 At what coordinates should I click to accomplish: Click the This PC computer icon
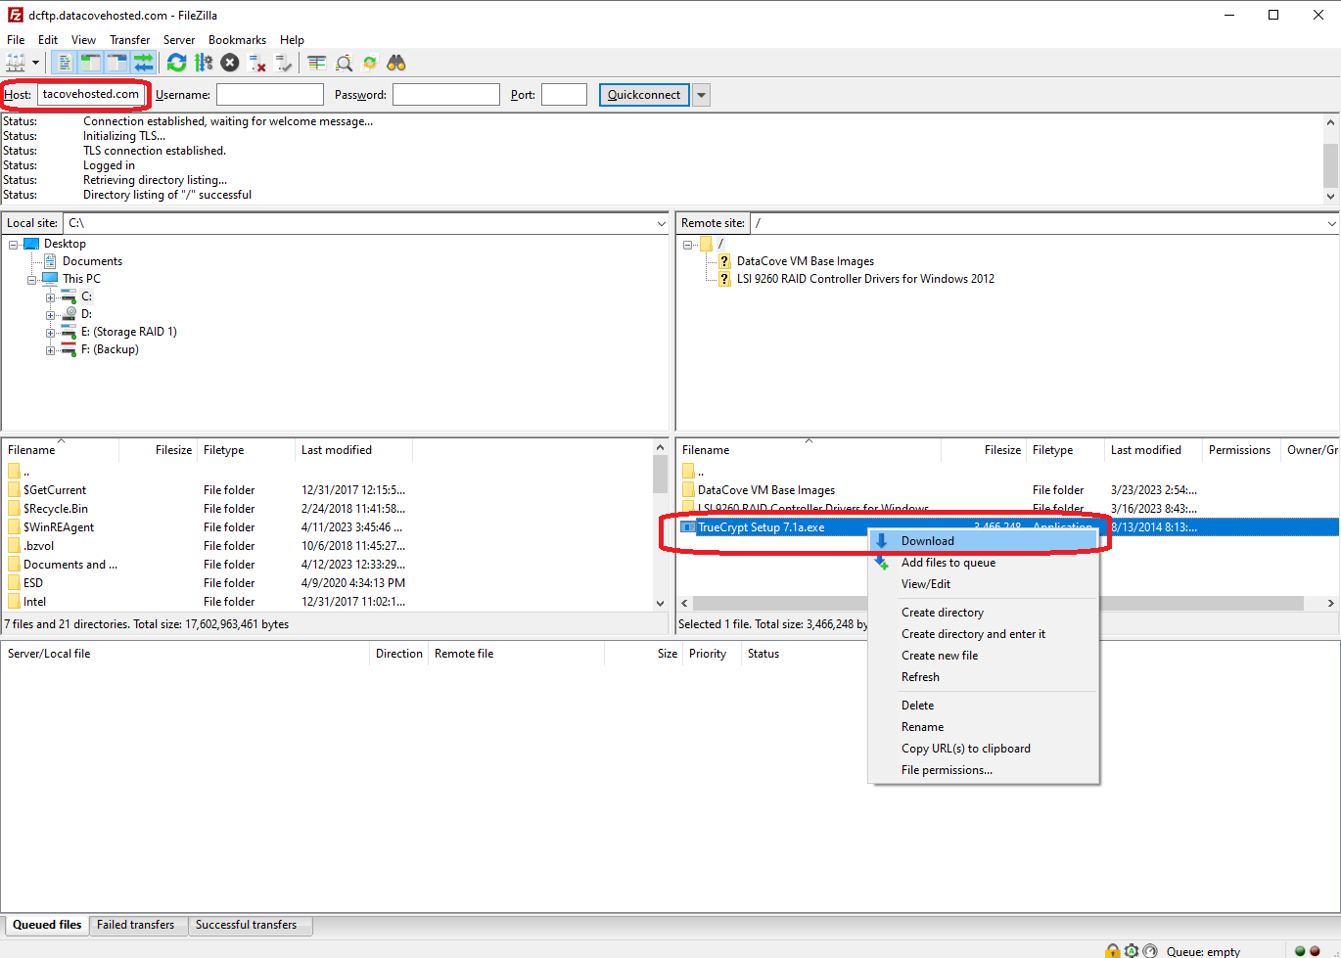click(x=50, y=279)
